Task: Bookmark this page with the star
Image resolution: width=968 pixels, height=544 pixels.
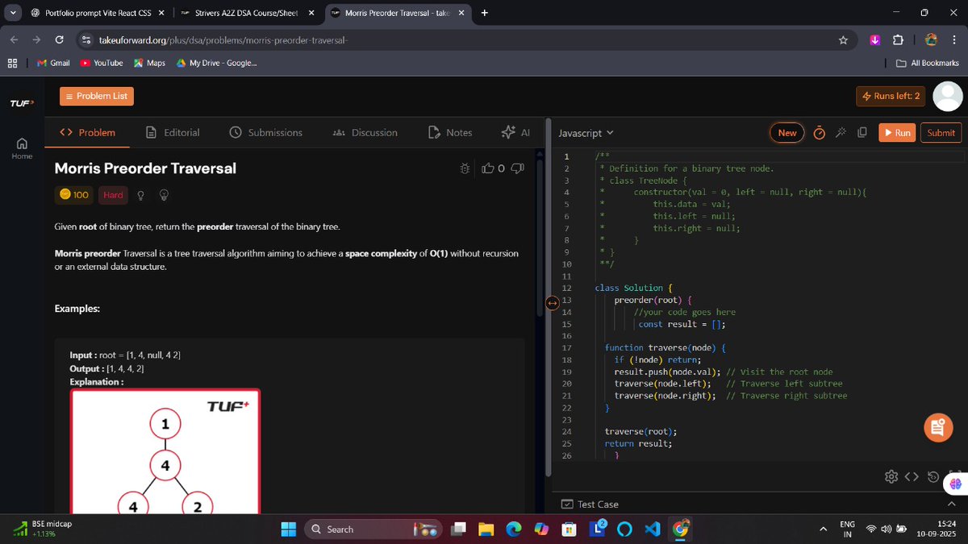Action: [x=843, y=39]
